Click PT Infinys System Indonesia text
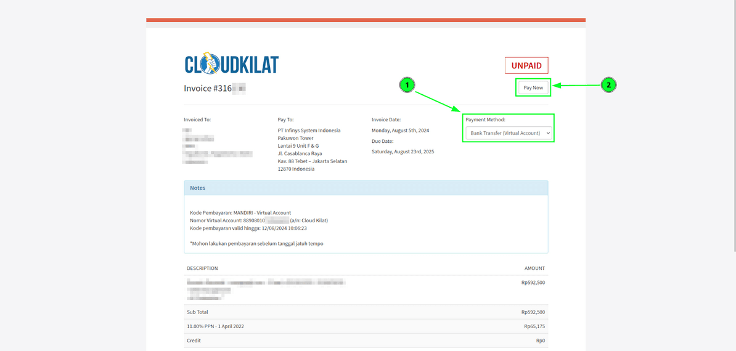Screen dimensions: 736x351 [x=309, y=131]
